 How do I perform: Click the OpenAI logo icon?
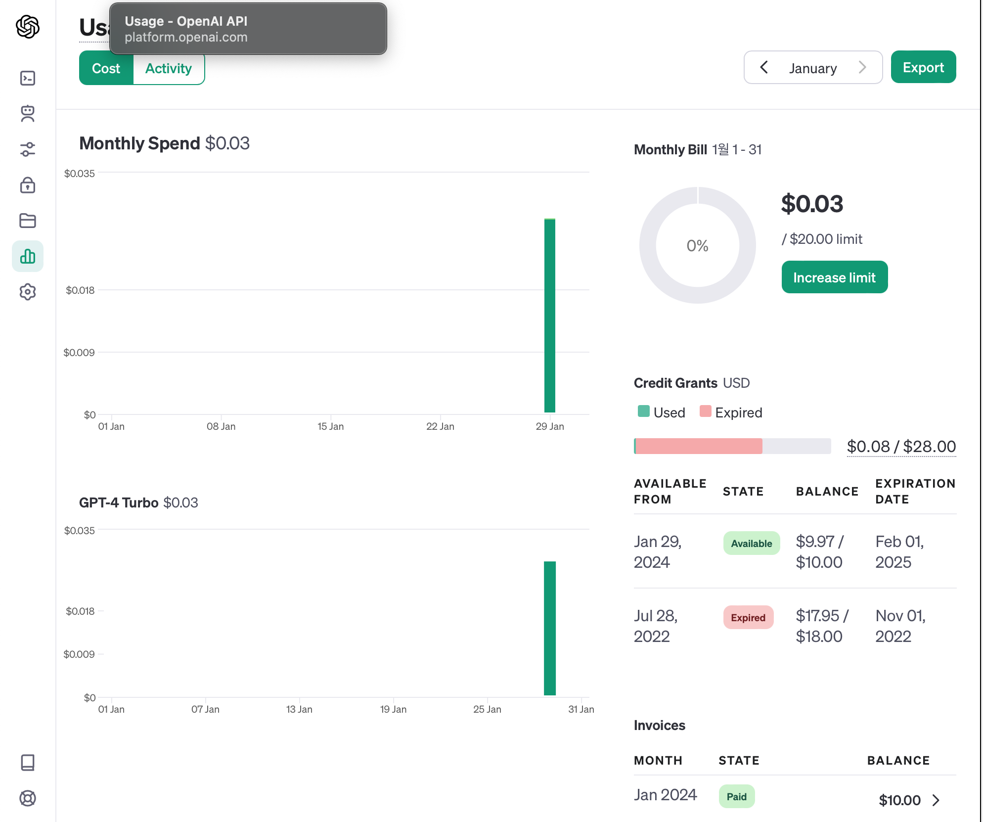[x=28, y=27]
